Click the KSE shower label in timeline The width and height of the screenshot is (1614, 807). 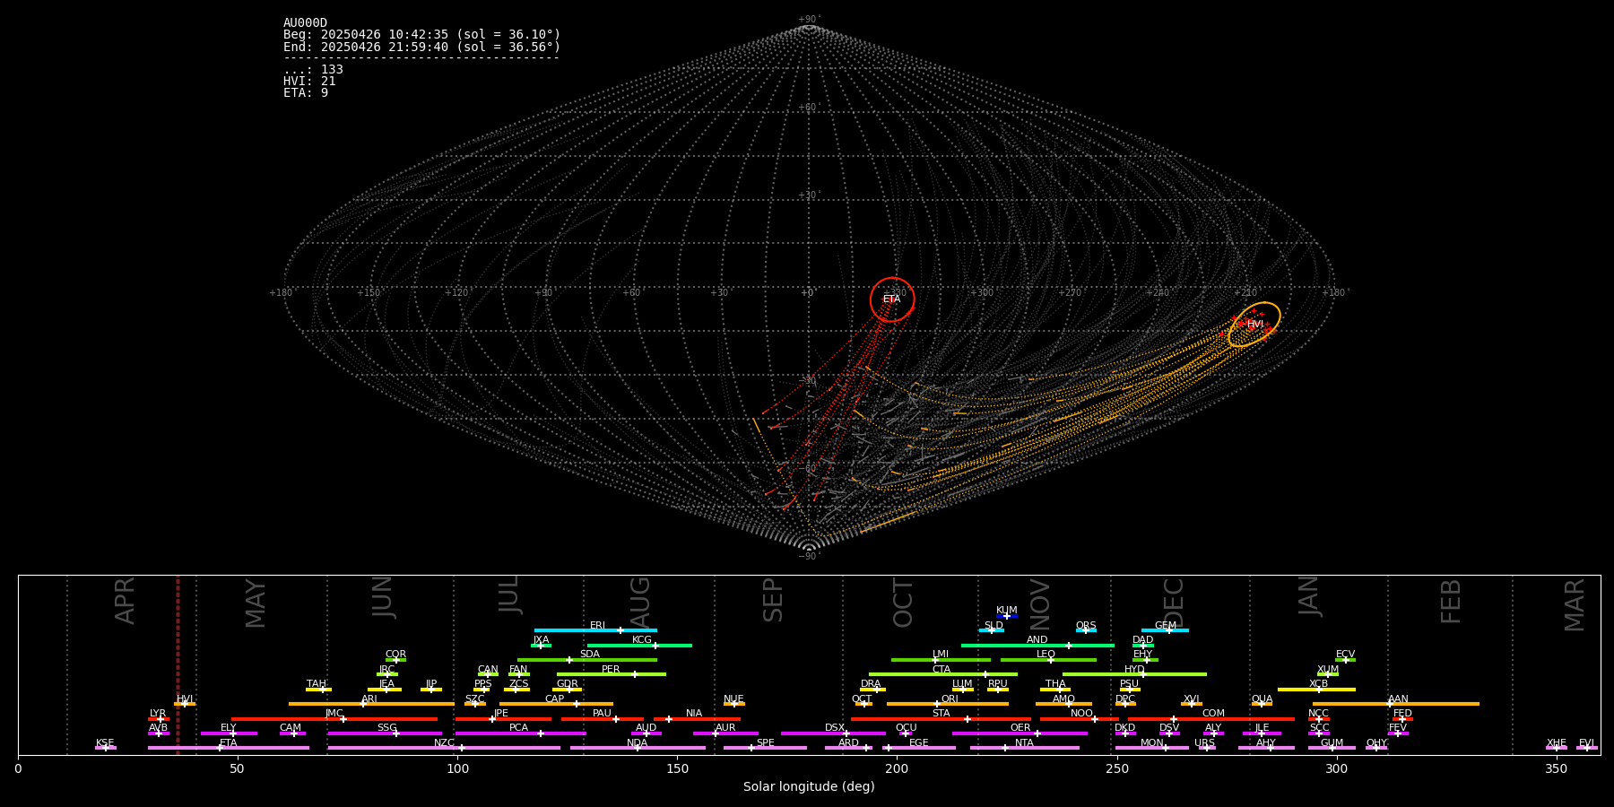(105, 743)
